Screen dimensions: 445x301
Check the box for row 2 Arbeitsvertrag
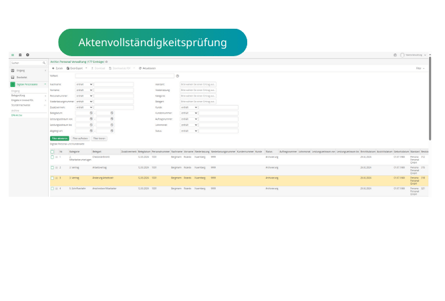coord(52,168)
